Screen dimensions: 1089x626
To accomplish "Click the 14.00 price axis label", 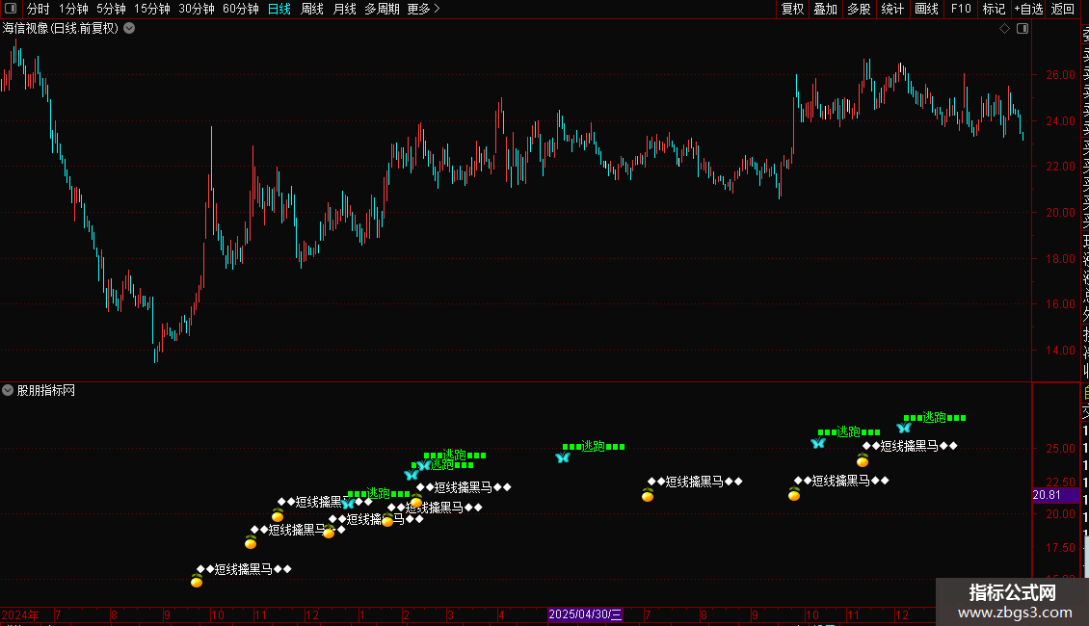I will tap(1060, 351).
